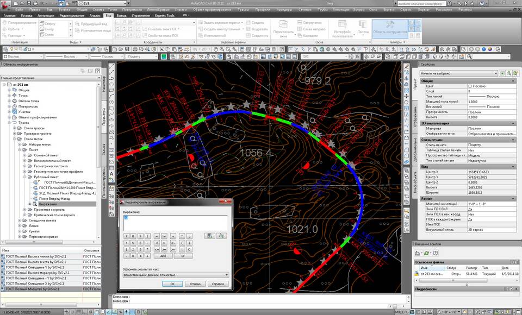The image size is (522, 315).
Task: Collapse the 3D визуализация properties section
Action: click(513, 123)
